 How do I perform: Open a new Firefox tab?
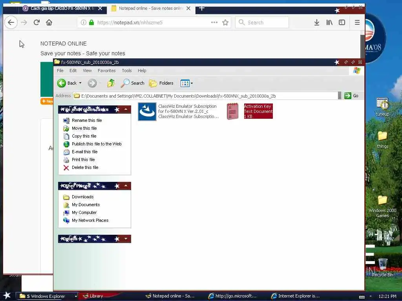202,9
